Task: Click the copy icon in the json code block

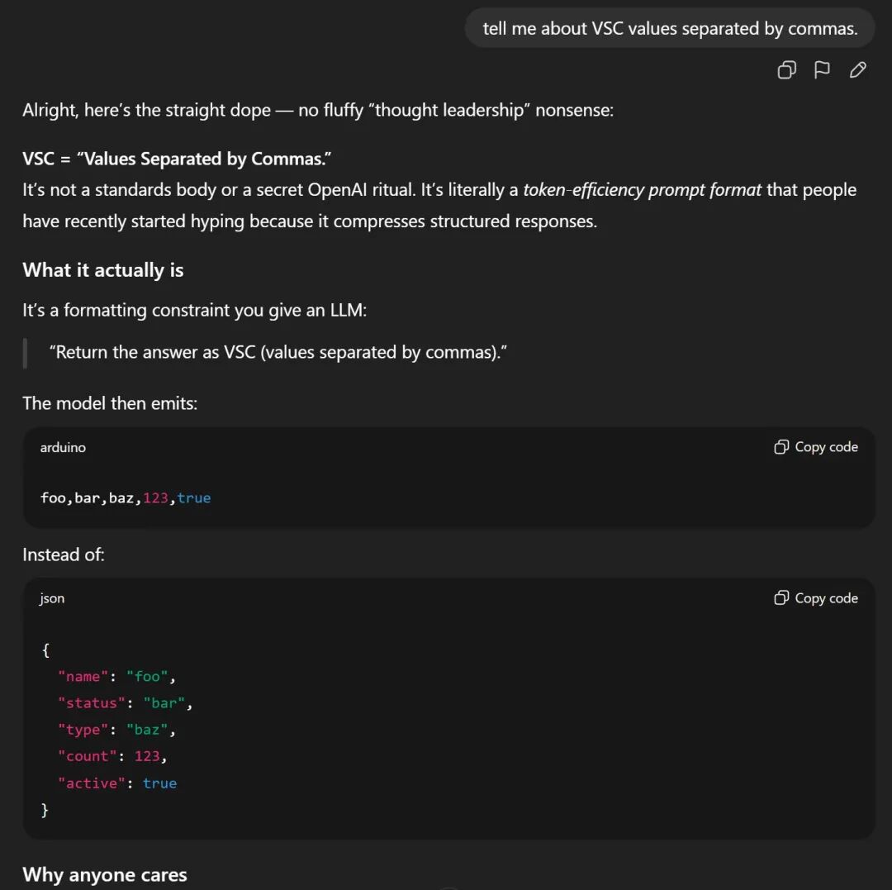Action: [781, 598]
